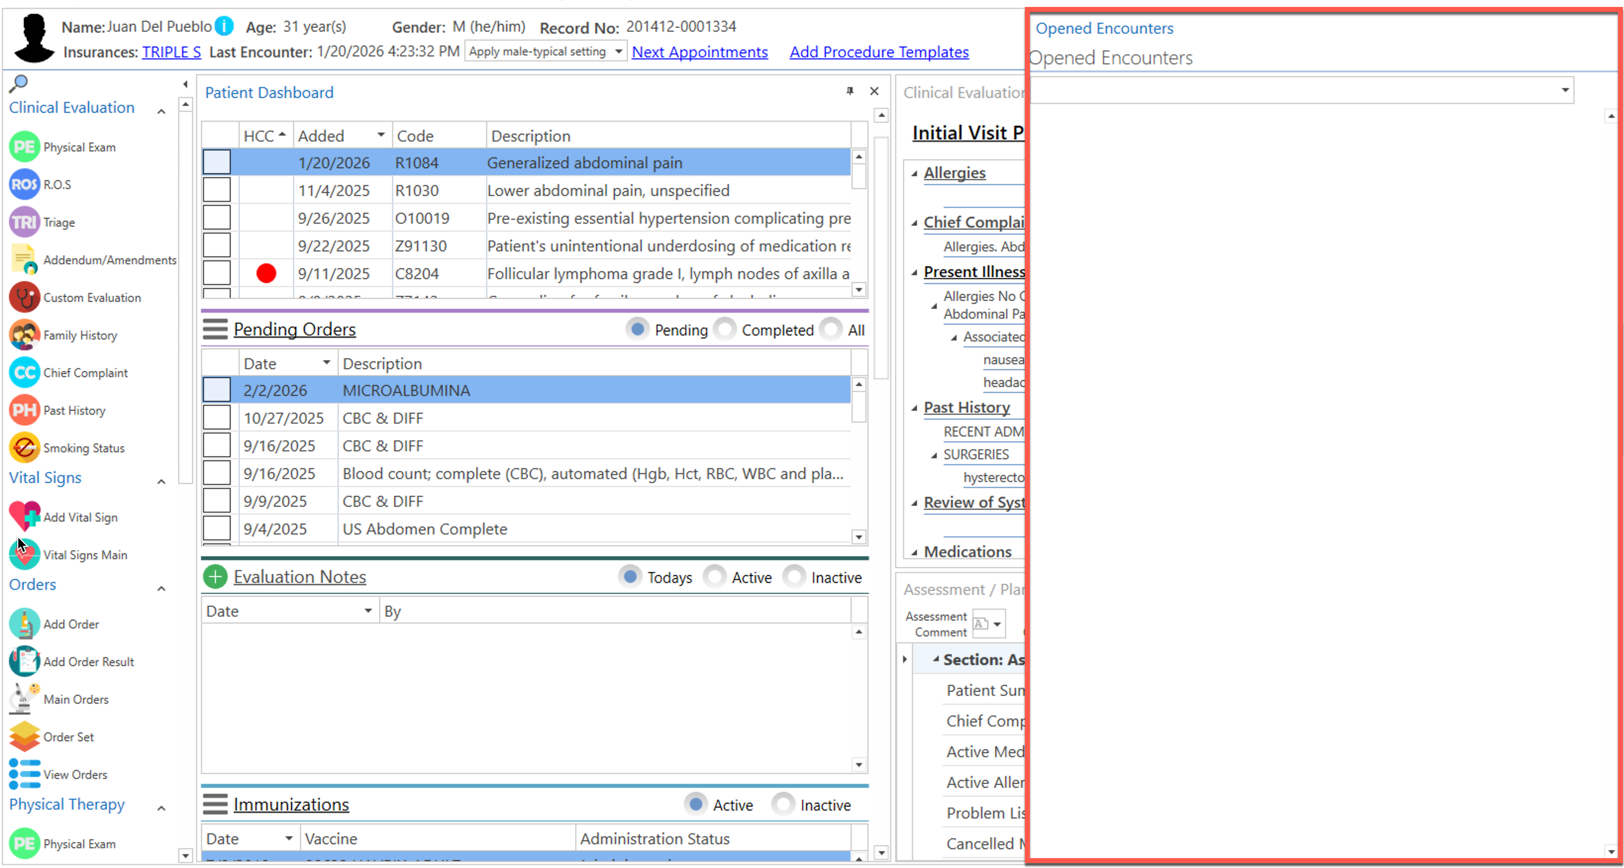Open Smoking Status from sidebar
Screen dimensions: 1624x868
point(24,448)
